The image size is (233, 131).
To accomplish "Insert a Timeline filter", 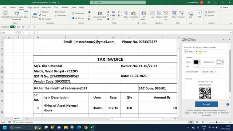I will [181, 15].
